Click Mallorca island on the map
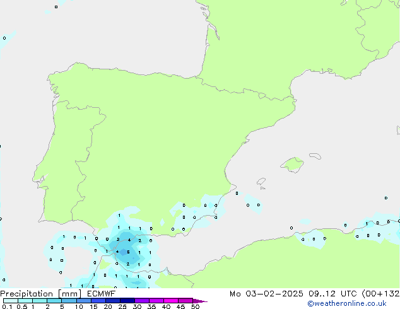 (x=291, y=165)
